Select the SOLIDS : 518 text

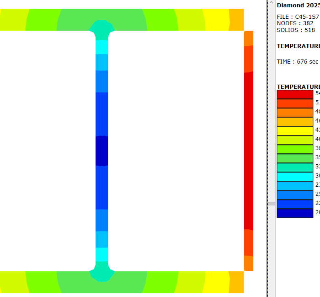[296, 30]
